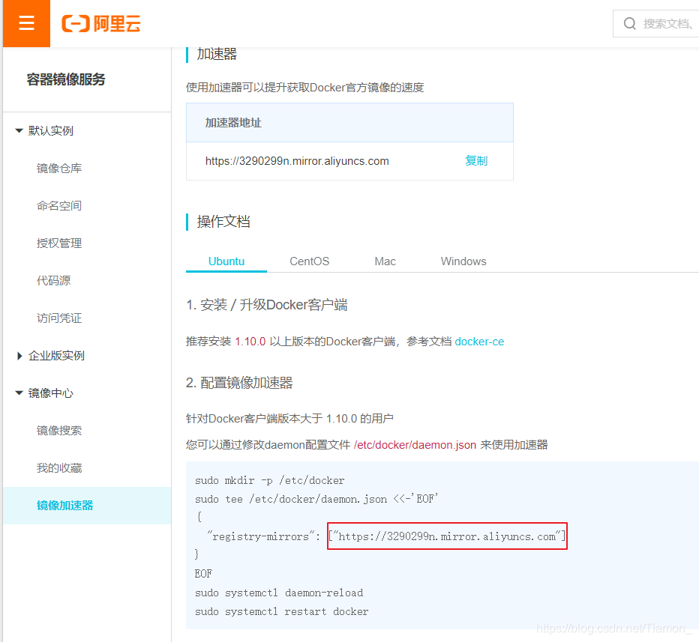Open 授权管理 in the sidebar
Viewport: 699px width, 642px height.
point(59,243)
